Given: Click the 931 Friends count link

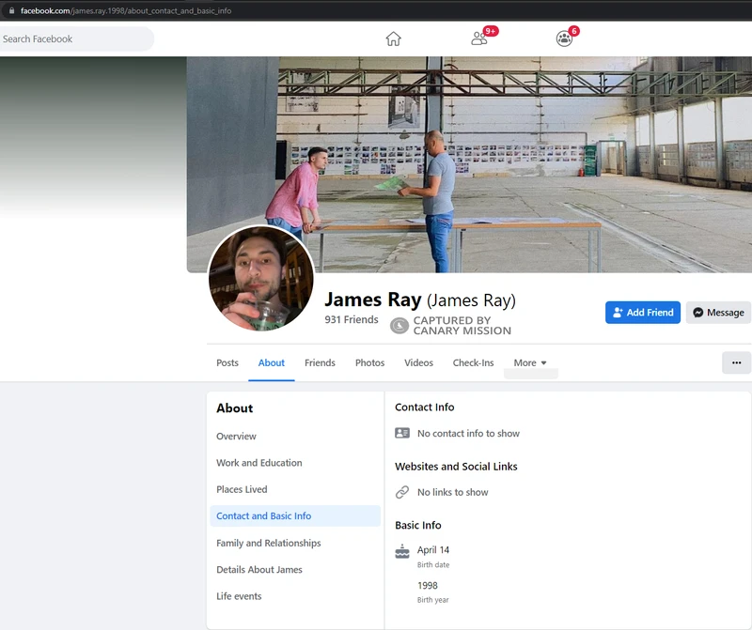Looking at the screenshot, I should click(352, 319).
